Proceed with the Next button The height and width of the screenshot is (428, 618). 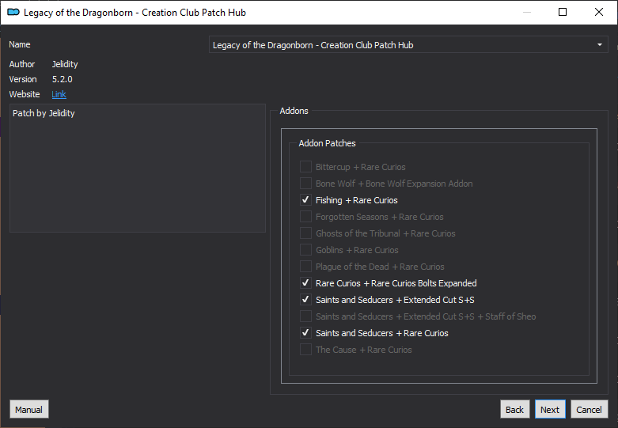click(x=550, y=410)
